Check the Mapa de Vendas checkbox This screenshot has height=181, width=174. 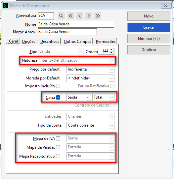click(x=58, y=147)
